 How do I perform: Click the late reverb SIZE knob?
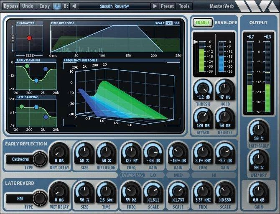[84, 192]
